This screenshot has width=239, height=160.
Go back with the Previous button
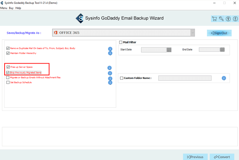click(x=195, y=157)
